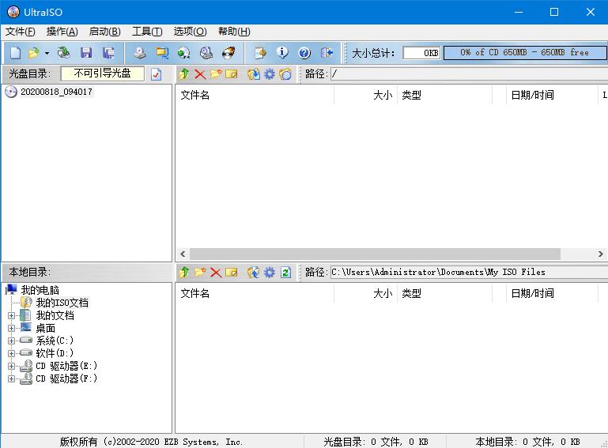Click the 大小总计 0KB size field
This screenshot has width=608, height=448.
click(x=421, y=53)
